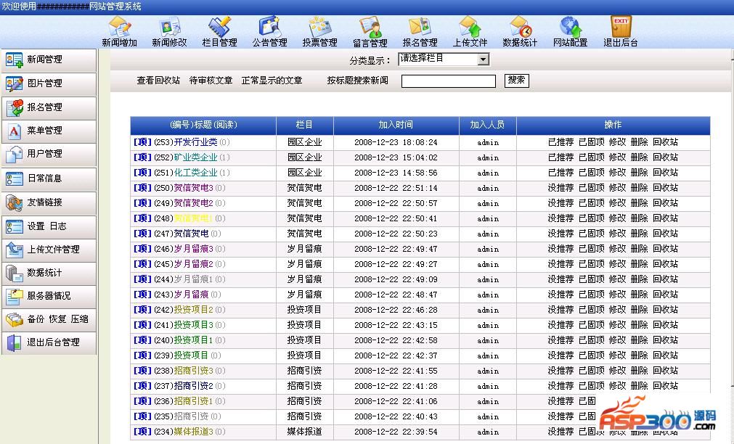Image resolution: width=734 pixels, height=444 pixels.
Task: Click 修改 for article 250 贺信贺电3
Action: pos(617,188)
